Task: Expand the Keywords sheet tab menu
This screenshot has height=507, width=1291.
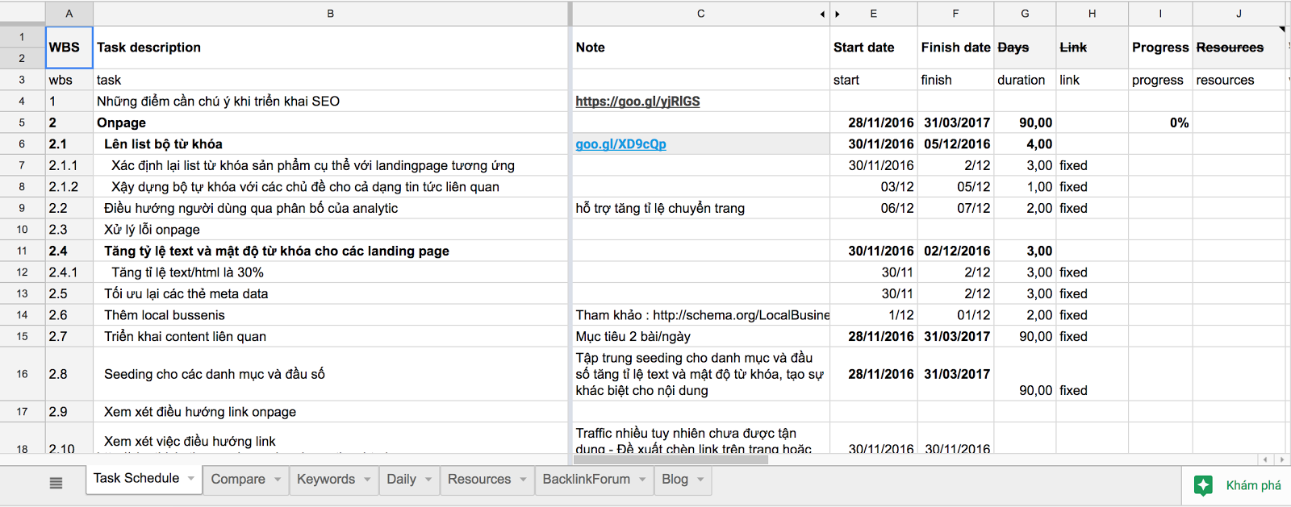Action: click(367, 479)
